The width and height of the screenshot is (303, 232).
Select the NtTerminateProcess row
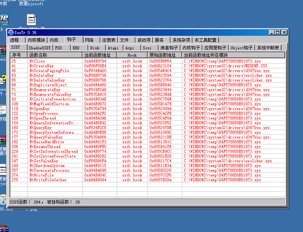147,171
